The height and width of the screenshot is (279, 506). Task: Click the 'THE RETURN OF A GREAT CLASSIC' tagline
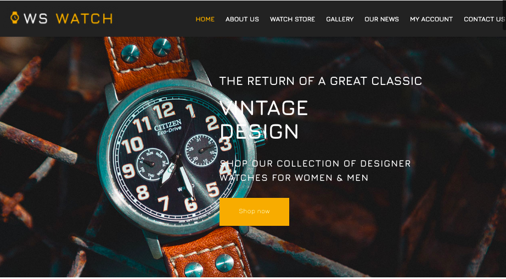321,81
